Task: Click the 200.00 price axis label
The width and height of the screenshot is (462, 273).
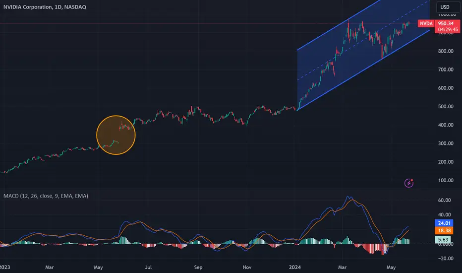Action: [x=446, y=162]
